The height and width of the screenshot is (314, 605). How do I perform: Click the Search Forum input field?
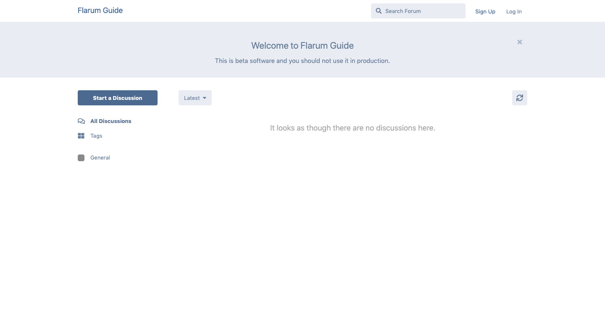coord(420,11)
